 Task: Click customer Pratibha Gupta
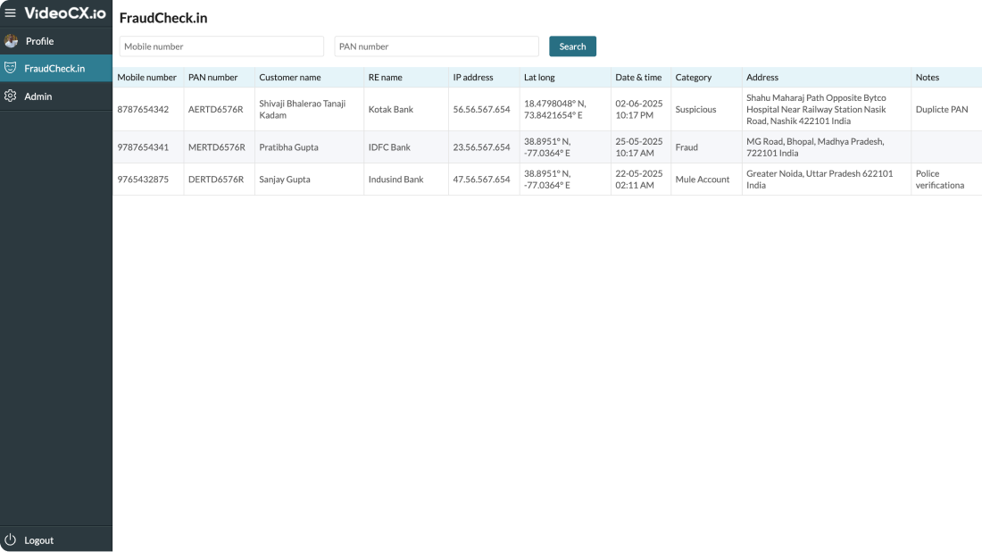coord(288,147)
